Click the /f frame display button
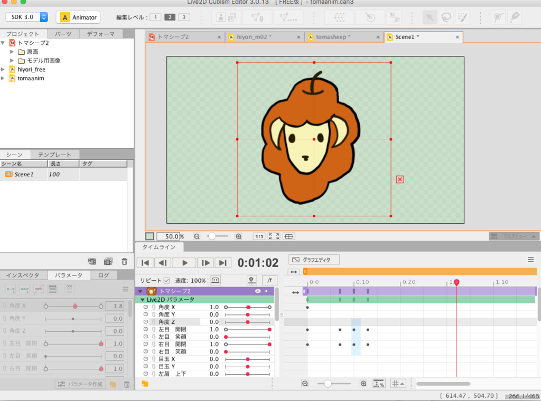Image resolution: width=541 pixels, height=401 pixels. point(269,280)
